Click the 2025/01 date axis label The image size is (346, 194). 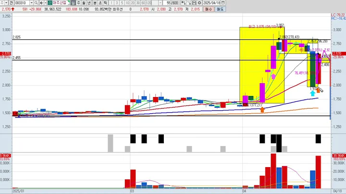(19, 191)
